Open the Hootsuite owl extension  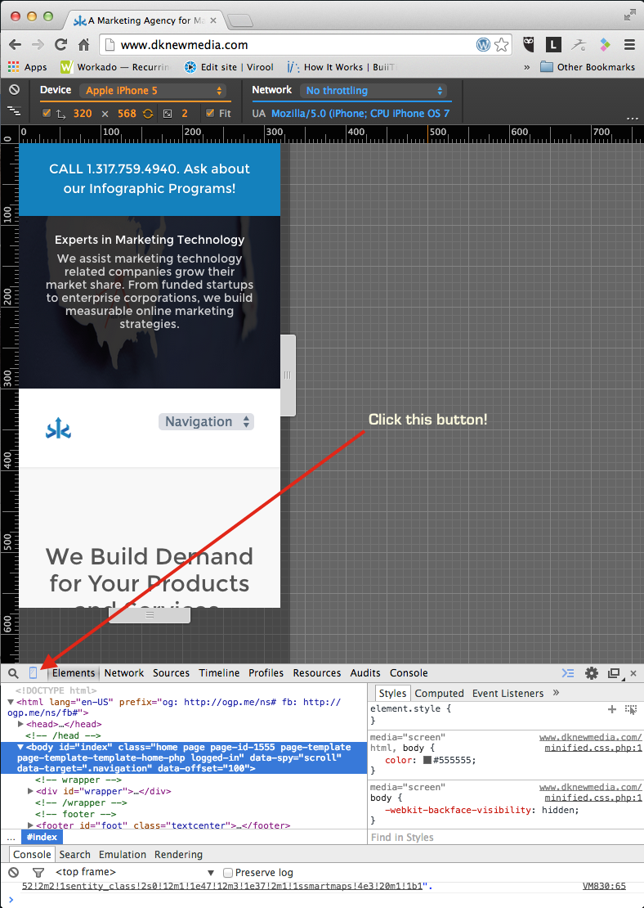(528, 45)
